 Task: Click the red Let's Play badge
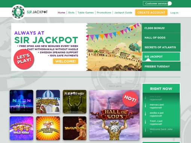pyautogui.click(x=24, y=59)
